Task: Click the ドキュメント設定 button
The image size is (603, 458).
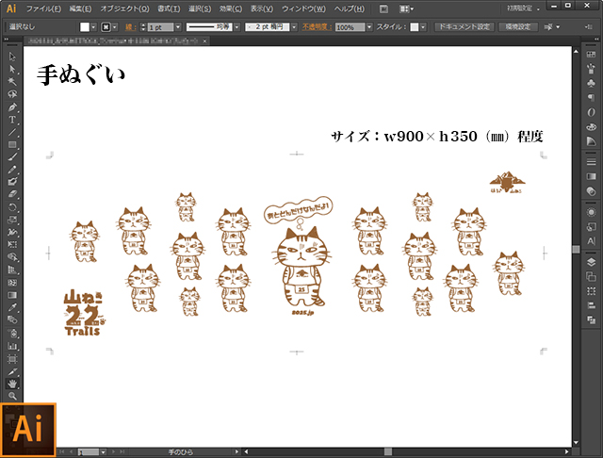Action: click(464, 27)
